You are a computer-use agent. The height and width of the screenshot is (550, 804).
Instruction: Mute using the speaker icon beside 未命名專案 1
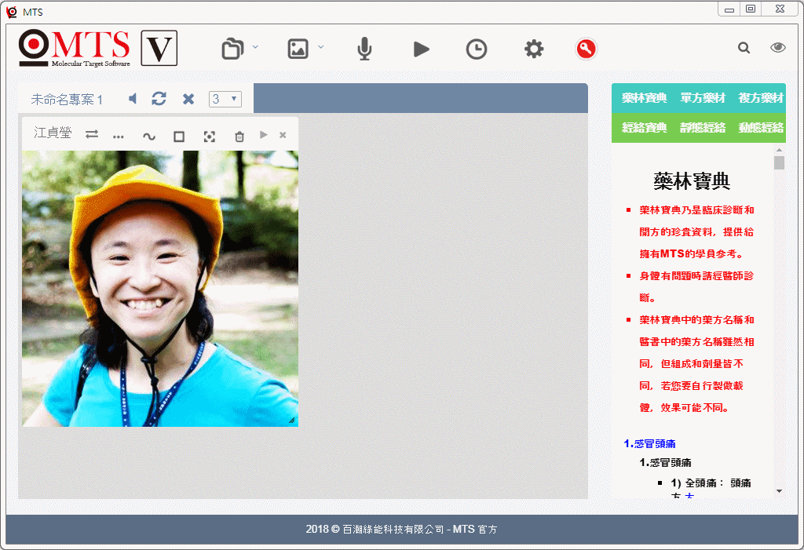(x=133, y=99)
